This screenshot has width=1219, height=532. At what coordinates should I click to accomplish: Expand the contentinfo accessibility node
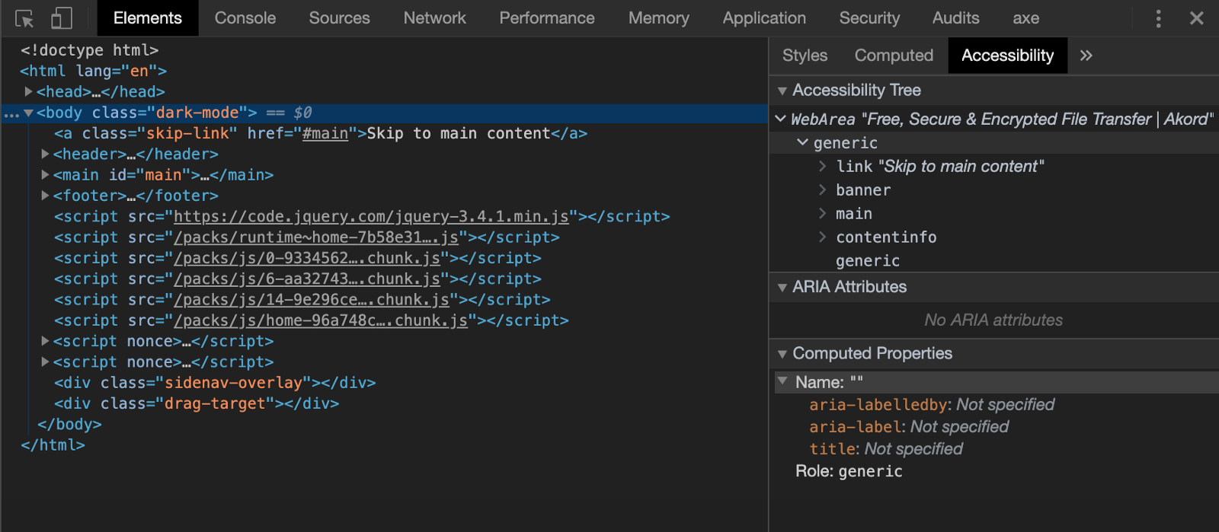pyautogui.click(x=822, y=237)
